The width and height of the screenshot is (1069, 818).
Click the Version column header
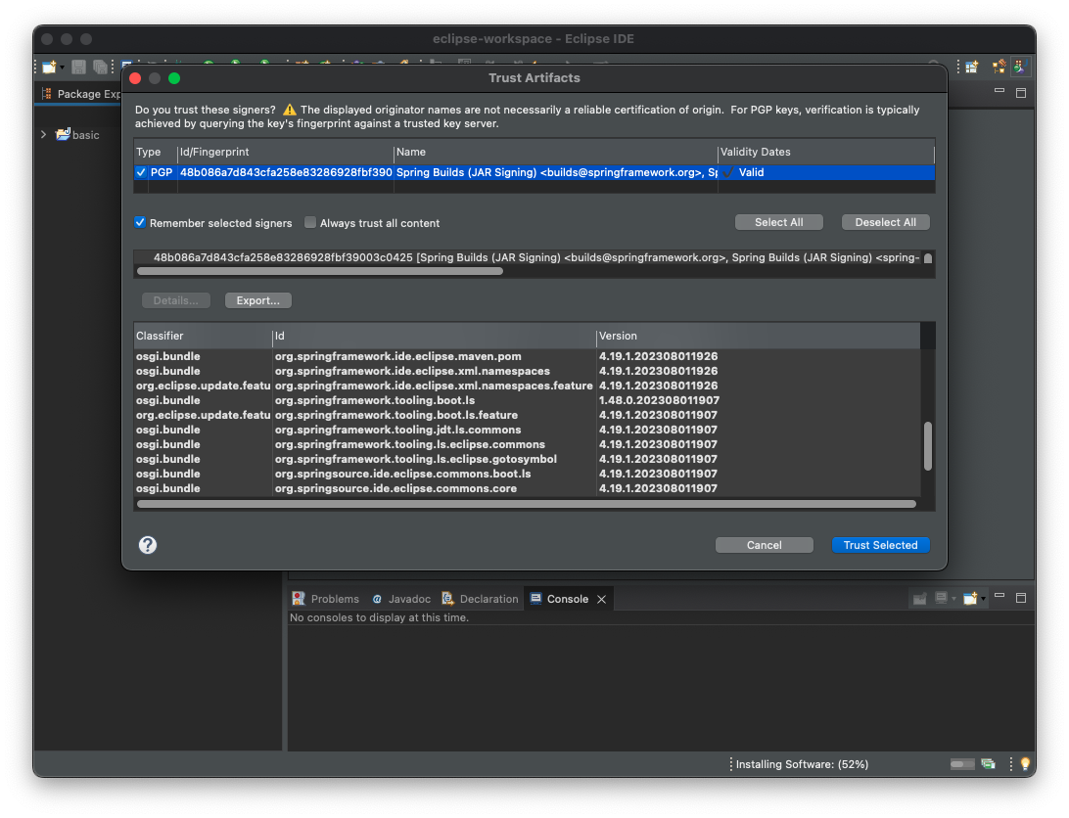pos(758,336)
